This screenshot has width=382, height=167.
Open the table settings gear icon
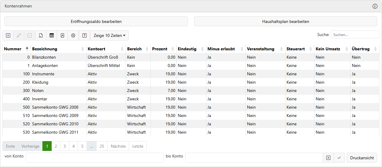73,35
